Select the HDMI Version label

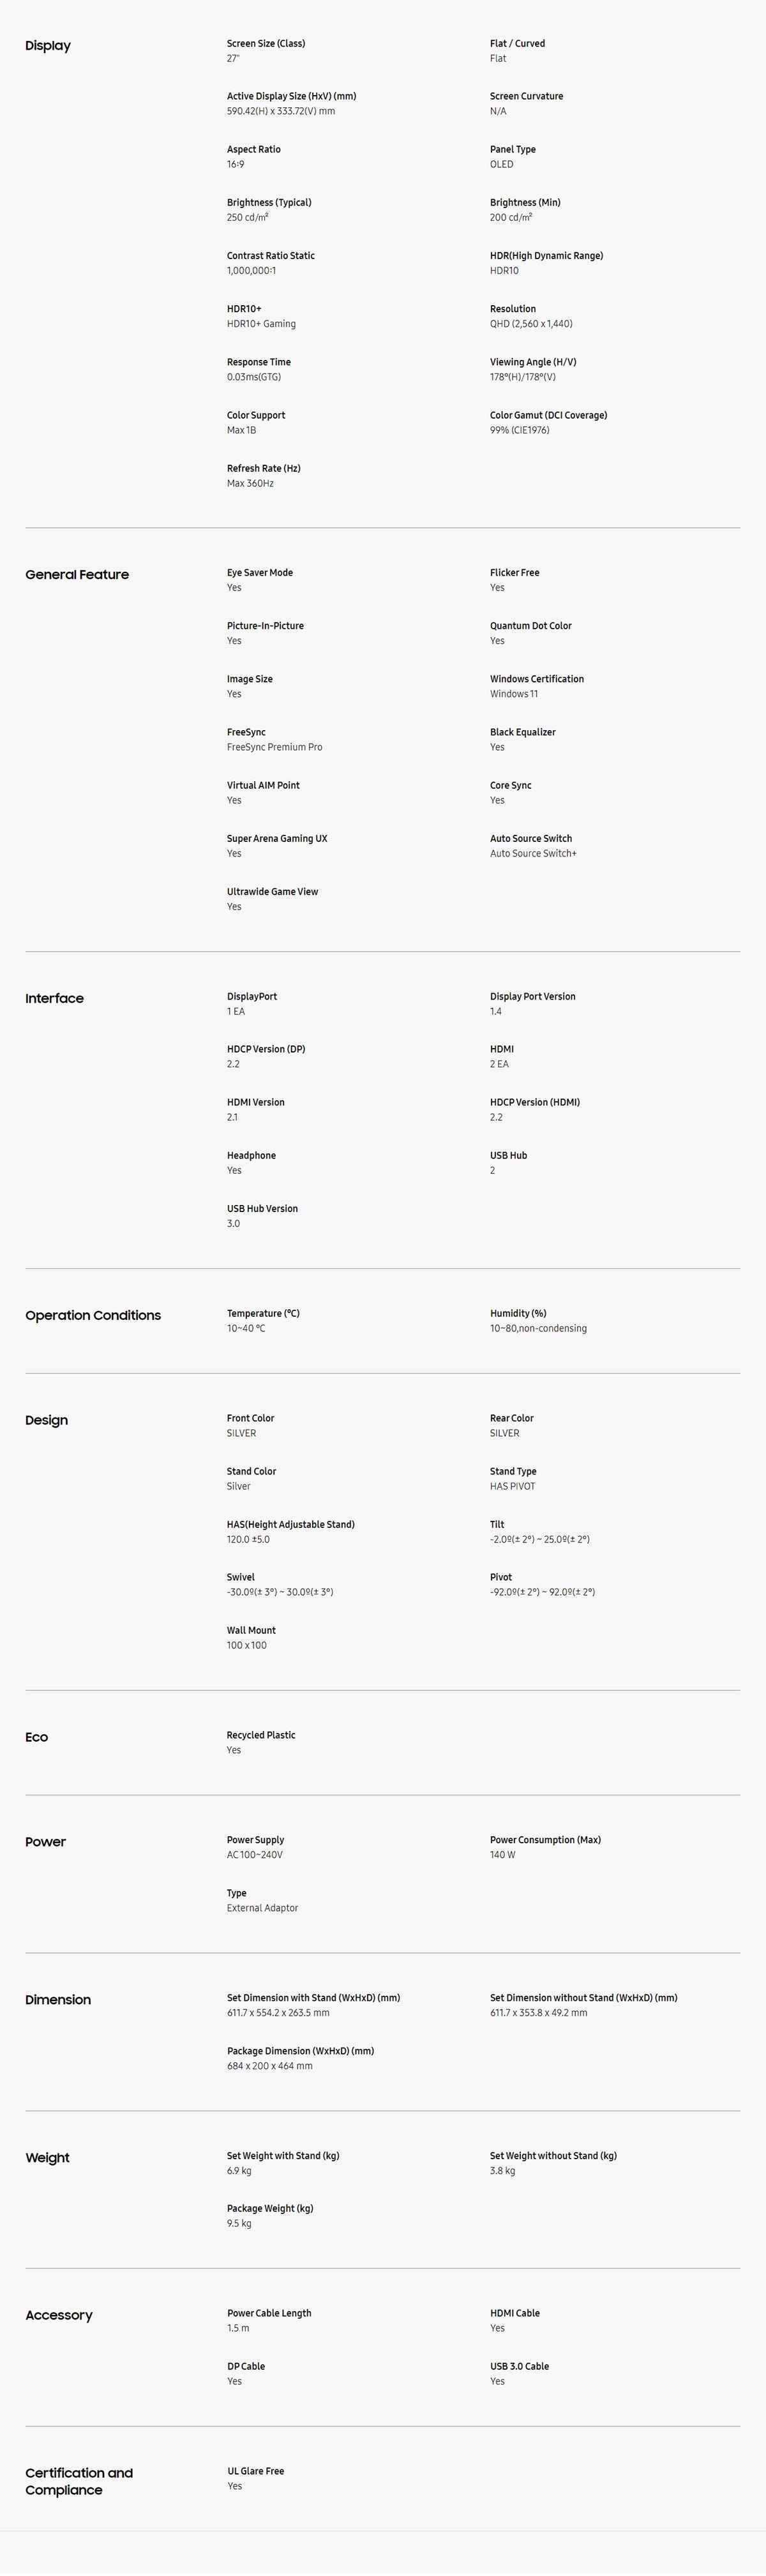(x=255, y=1103)
